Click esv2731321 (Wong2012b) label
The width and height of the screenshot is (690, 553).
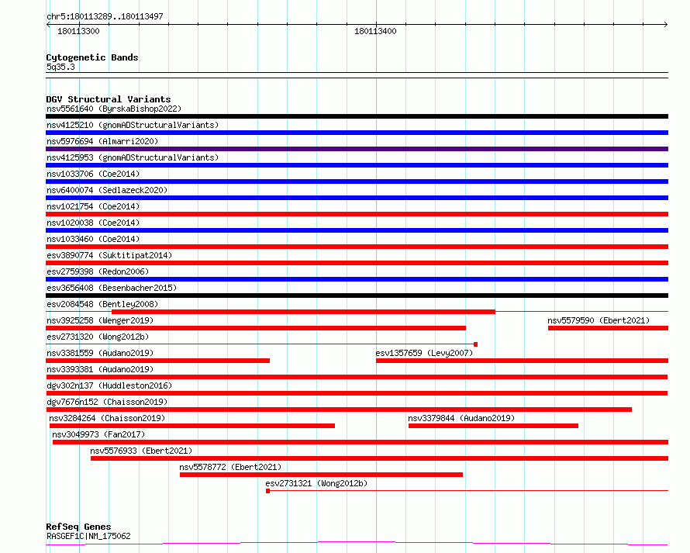316,483
